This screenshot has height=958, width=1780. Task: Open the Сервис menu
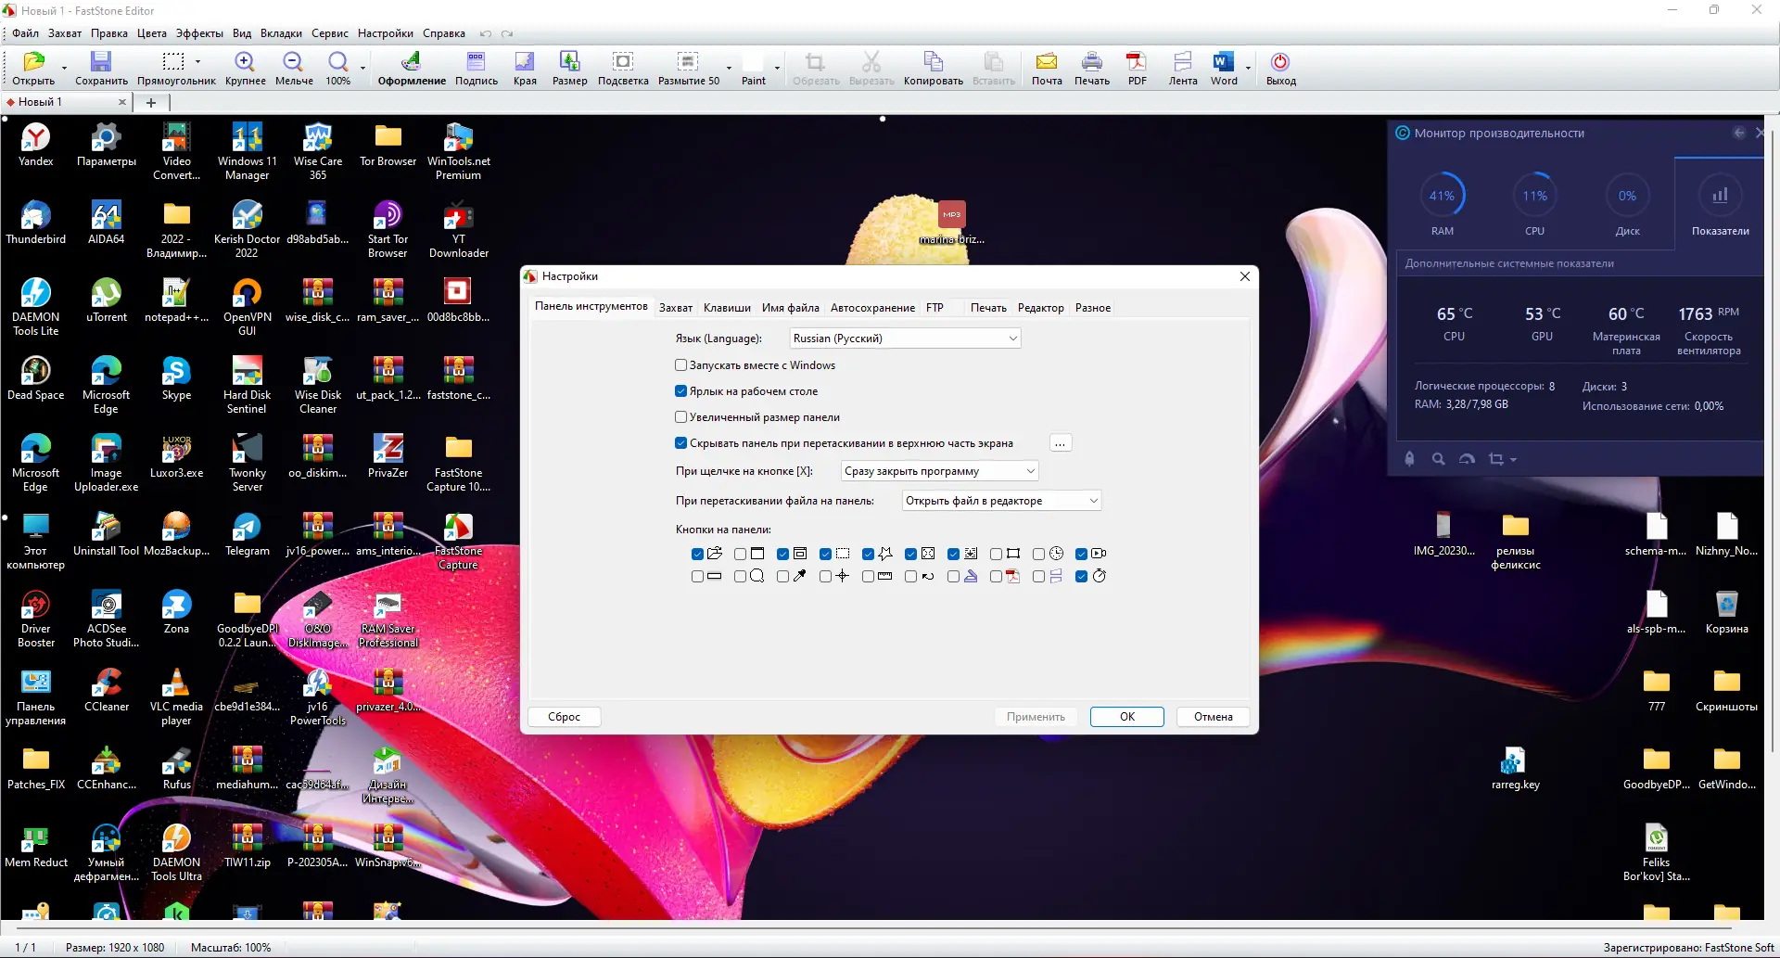coord(330,33)
